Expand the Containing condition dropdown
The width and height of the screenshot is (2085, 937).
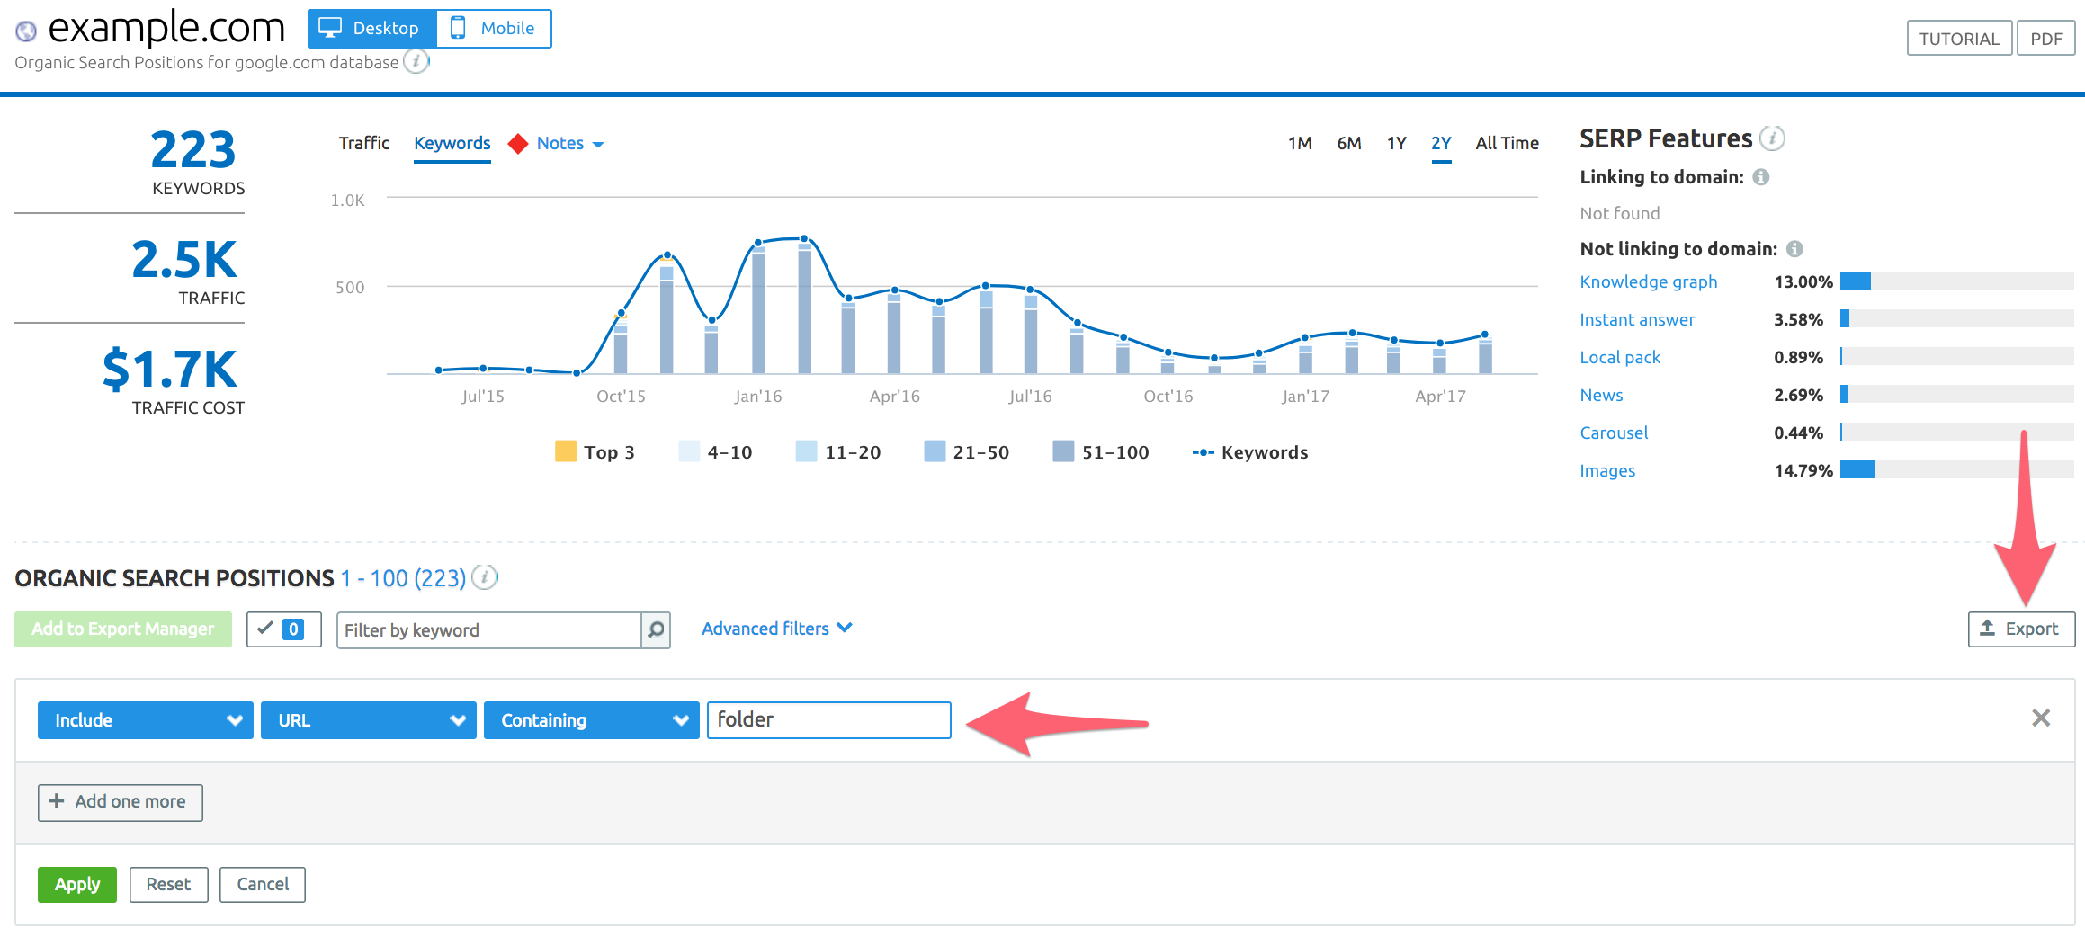point(591,720)
